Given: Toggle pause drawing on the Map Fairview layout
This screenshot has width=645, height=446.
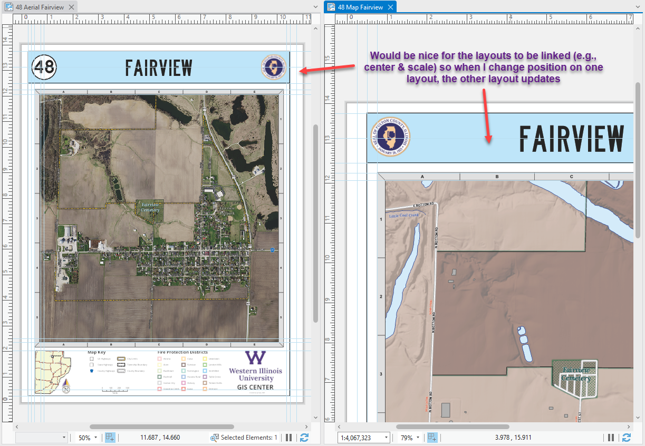Looking at the screenshot, I should pyautogui.click(x=611, y=437).
